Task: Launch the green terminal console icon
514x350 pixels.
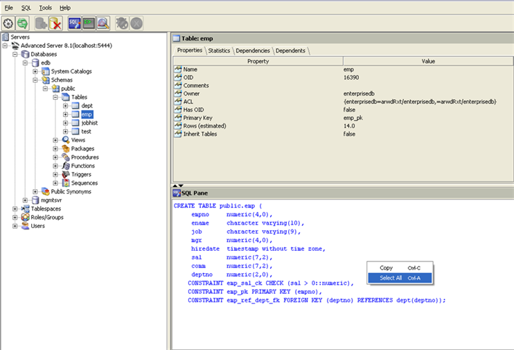Action: tap(89, 23)
